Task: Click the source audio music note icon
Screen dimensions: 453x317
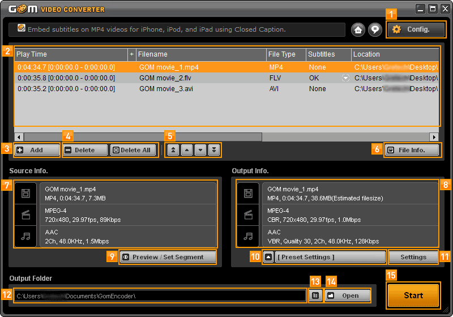Action: tap(25, 236)
